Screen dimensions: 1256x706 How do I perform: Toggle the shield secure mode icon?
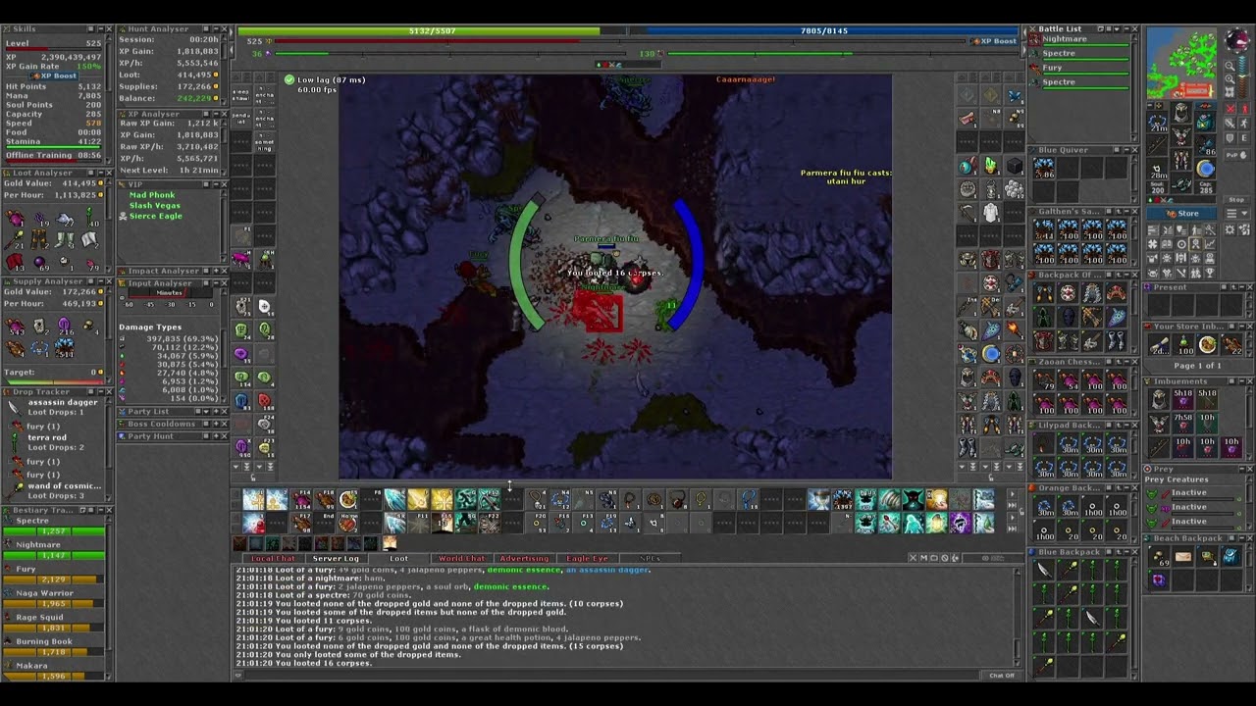click(1230, 138)
